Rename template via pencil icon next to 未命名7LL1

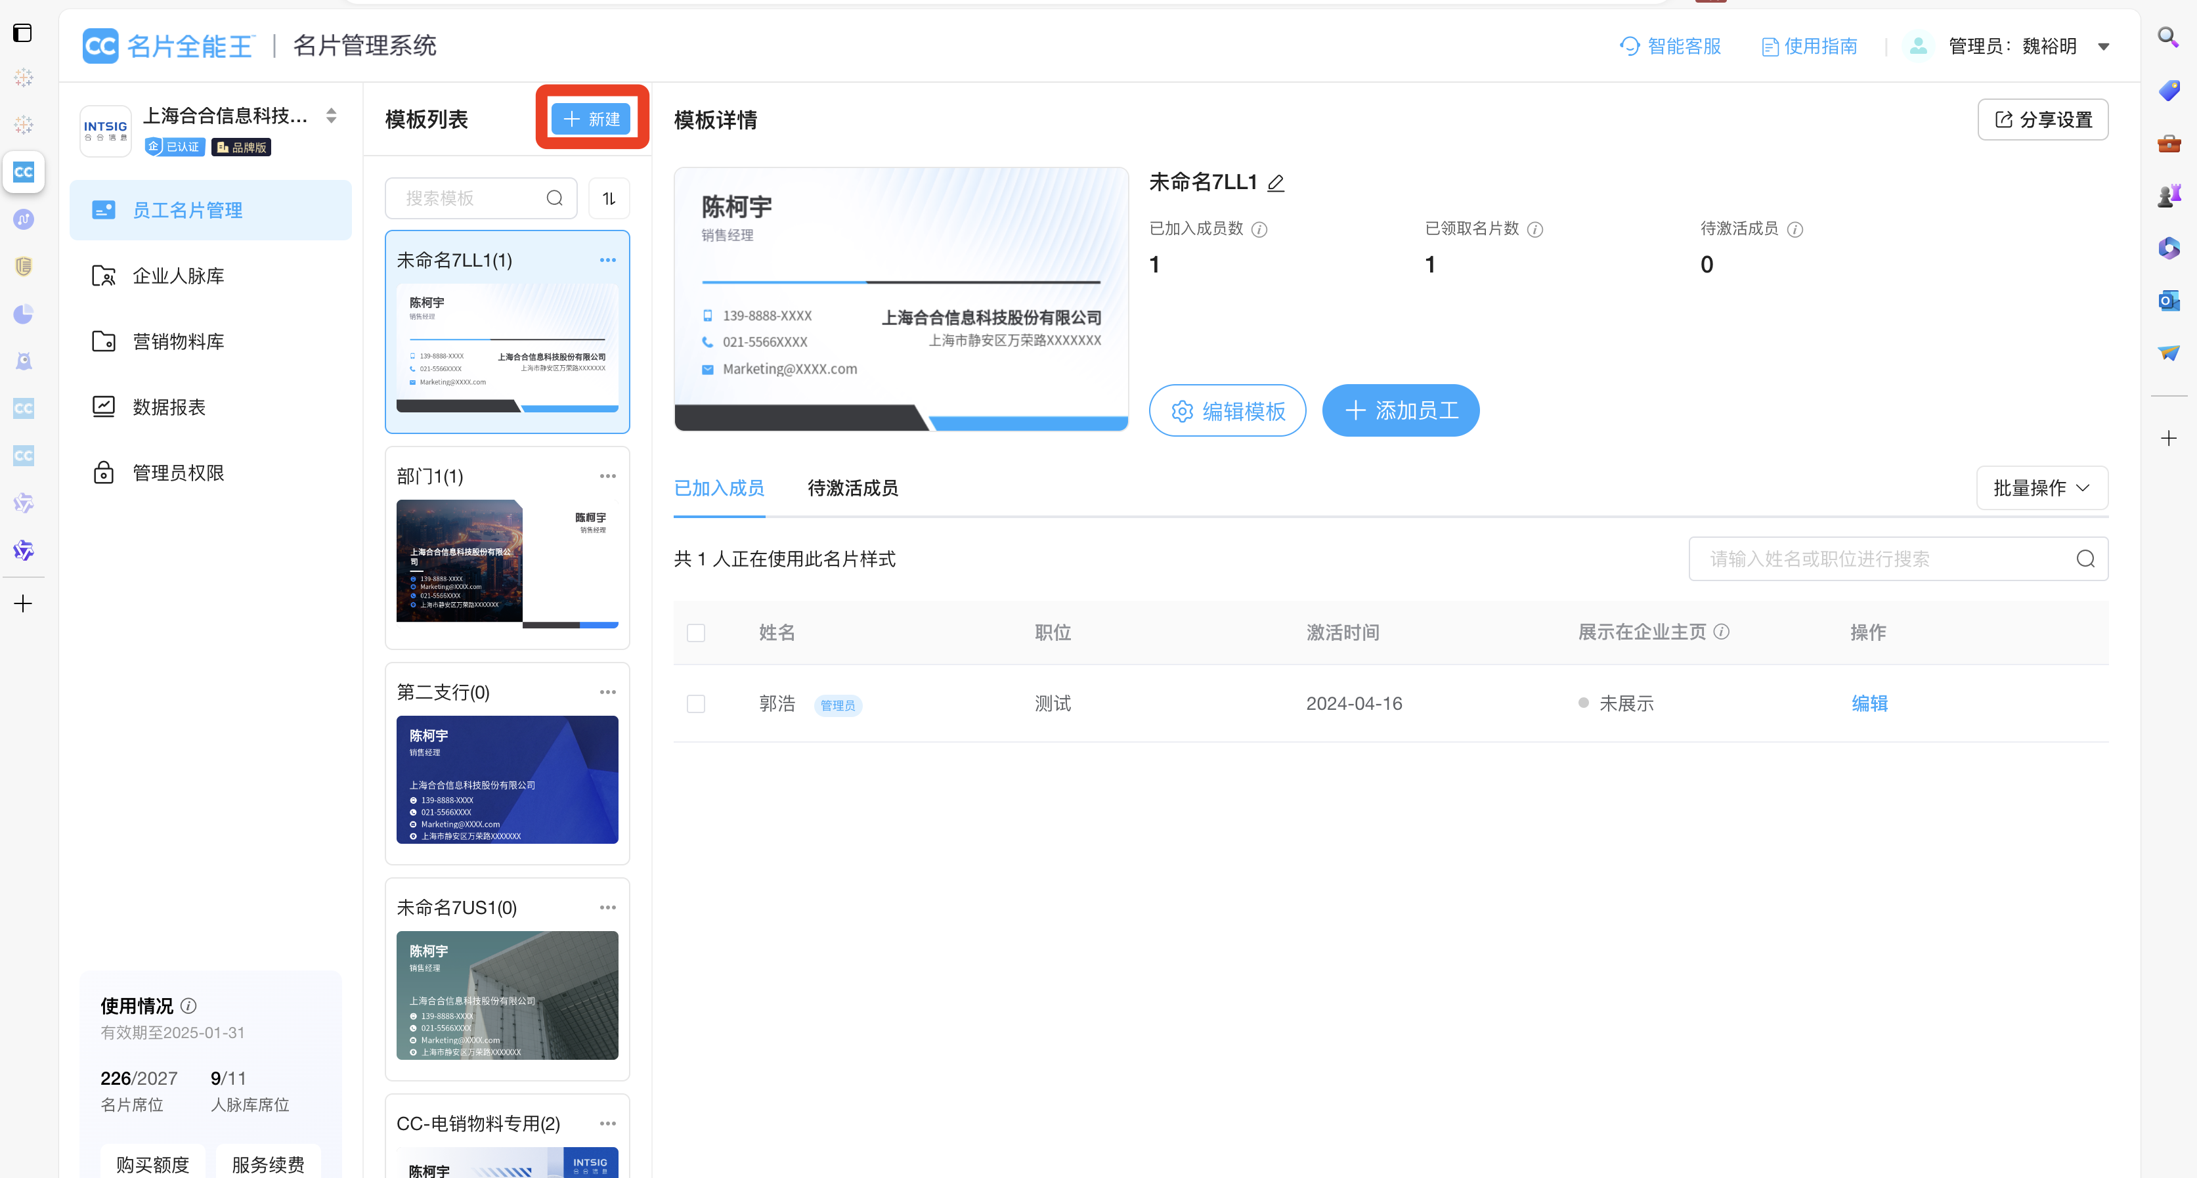tap(1276, 183)
